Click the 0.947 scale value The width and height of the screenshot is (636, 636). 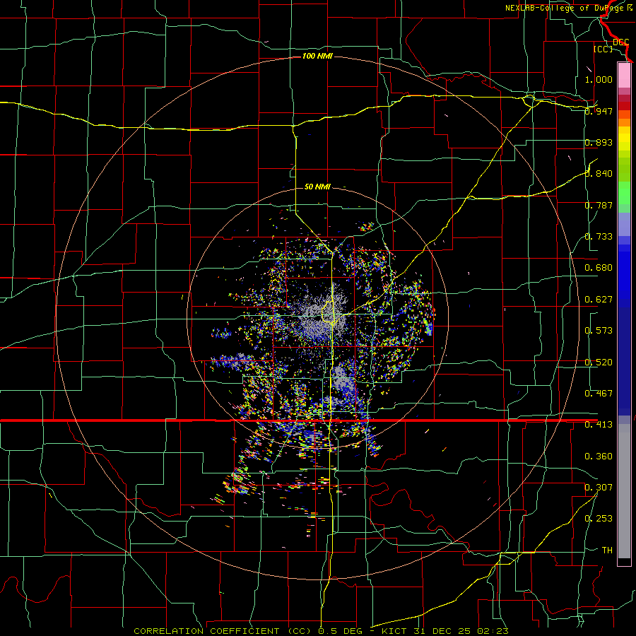pyautogui.click(x=599, y=111)
